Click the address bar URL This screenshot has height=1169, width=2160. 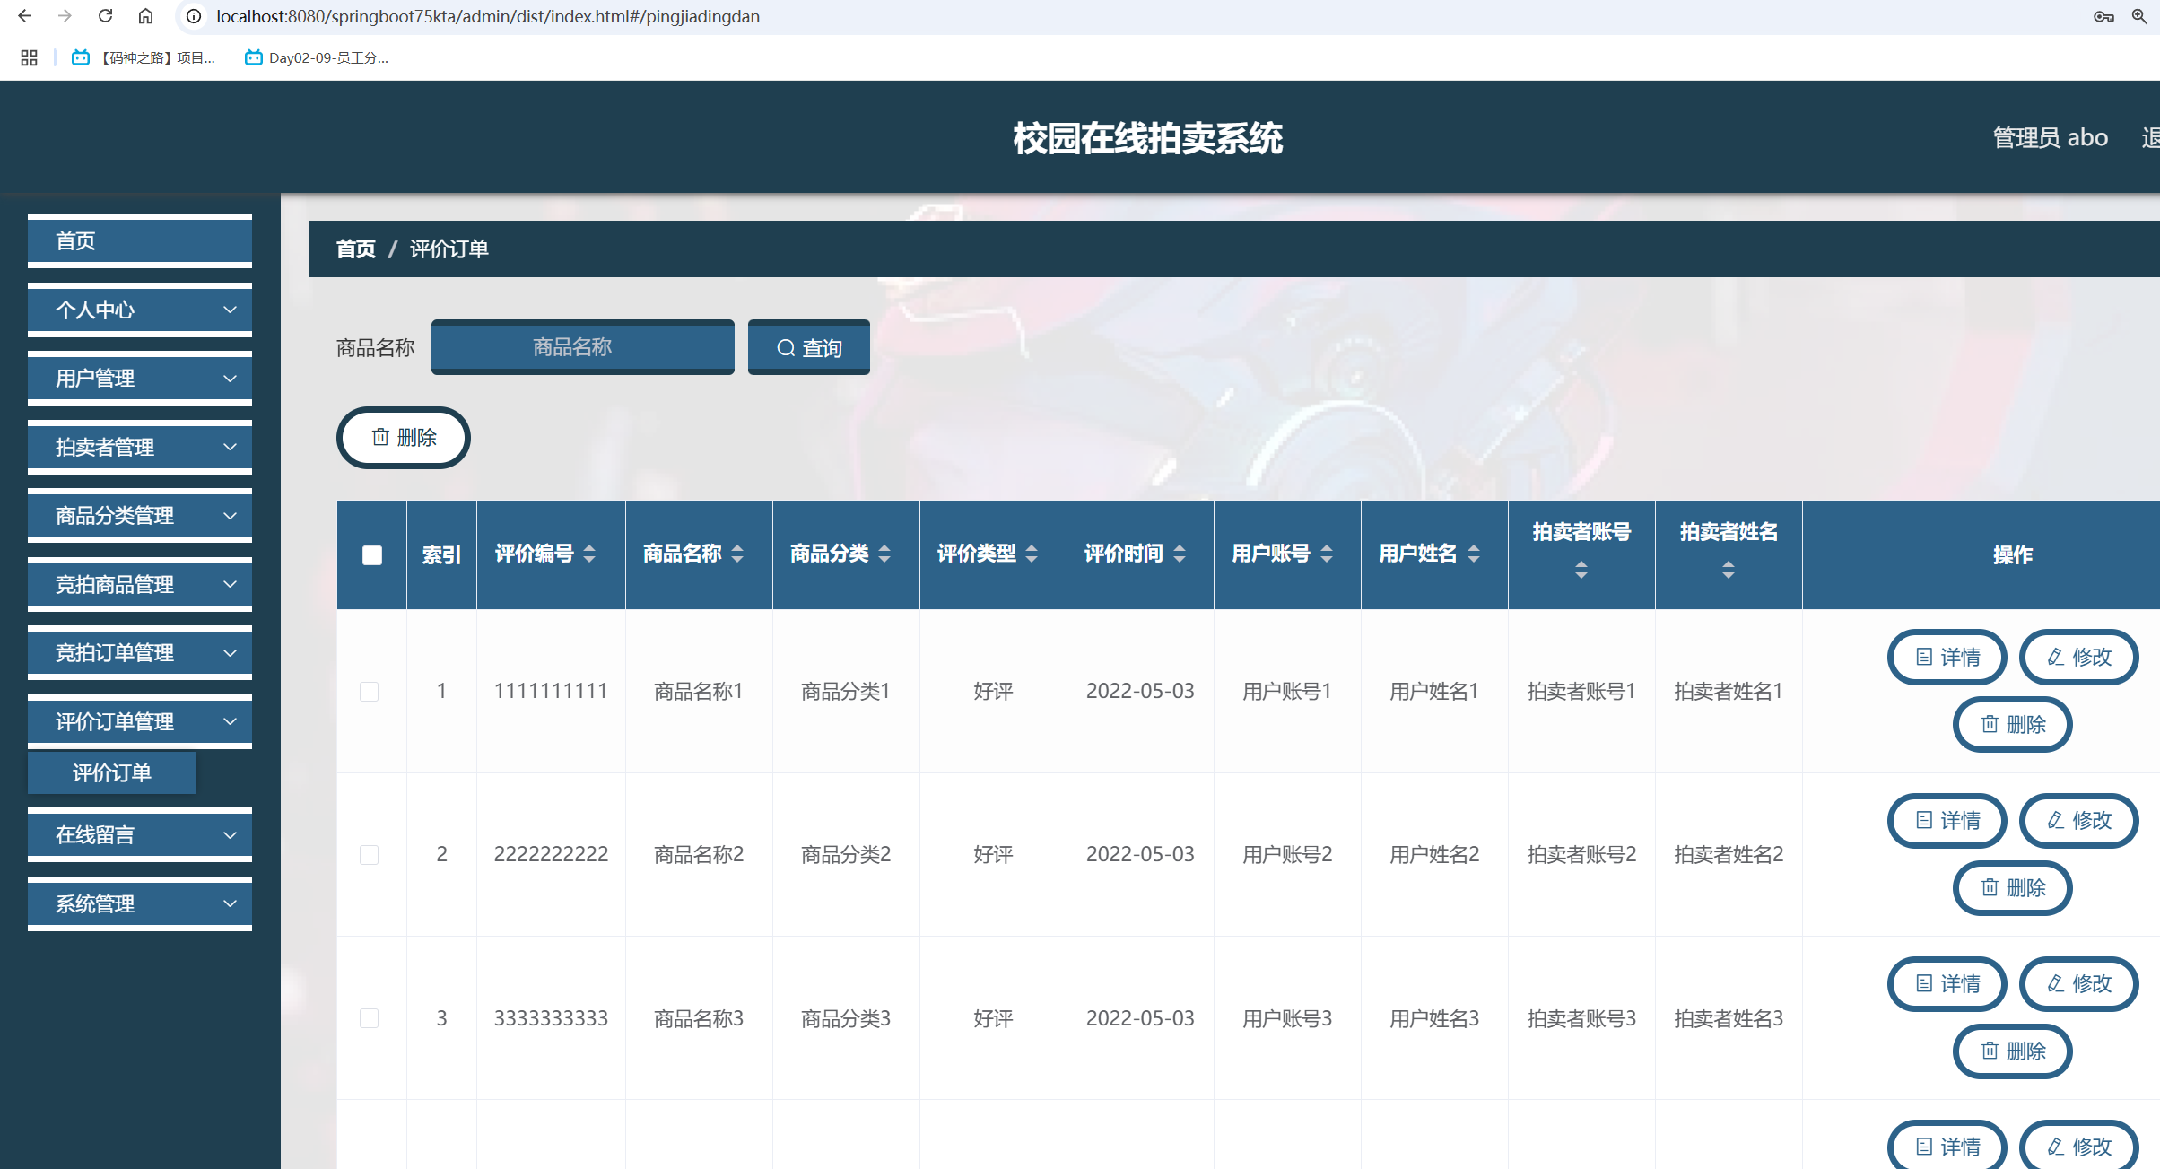point(488,16)
